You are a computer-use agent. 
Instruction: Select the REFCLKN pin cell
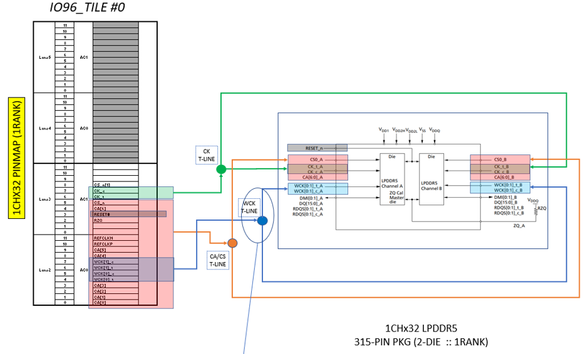116,238
